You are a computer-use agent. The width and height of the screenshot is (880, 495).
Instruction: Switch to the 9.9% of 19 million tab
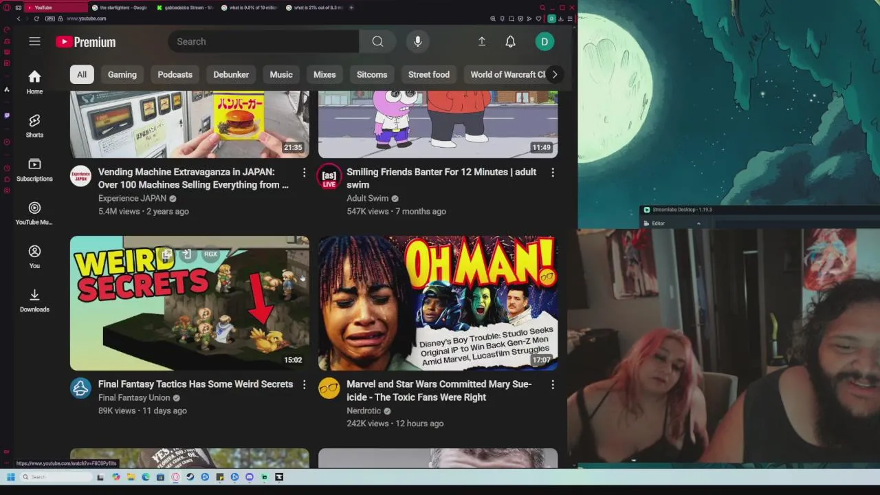[251, 8]
